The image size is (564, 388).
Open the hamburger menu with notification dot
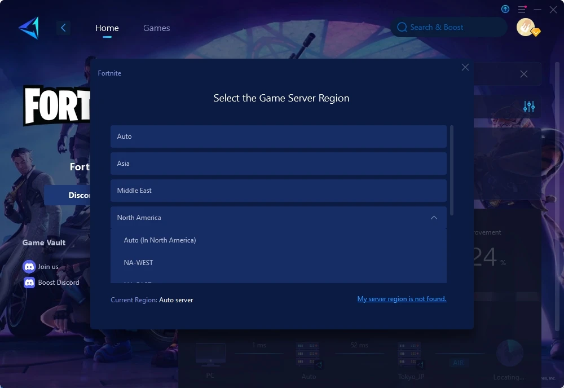(x=521, y=10)
